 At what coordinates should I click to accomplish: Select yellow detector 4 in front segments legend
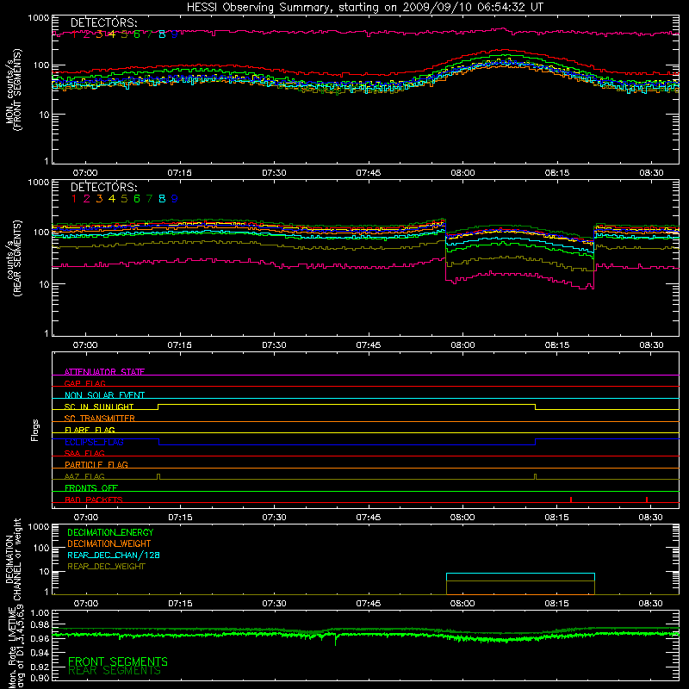112,34
